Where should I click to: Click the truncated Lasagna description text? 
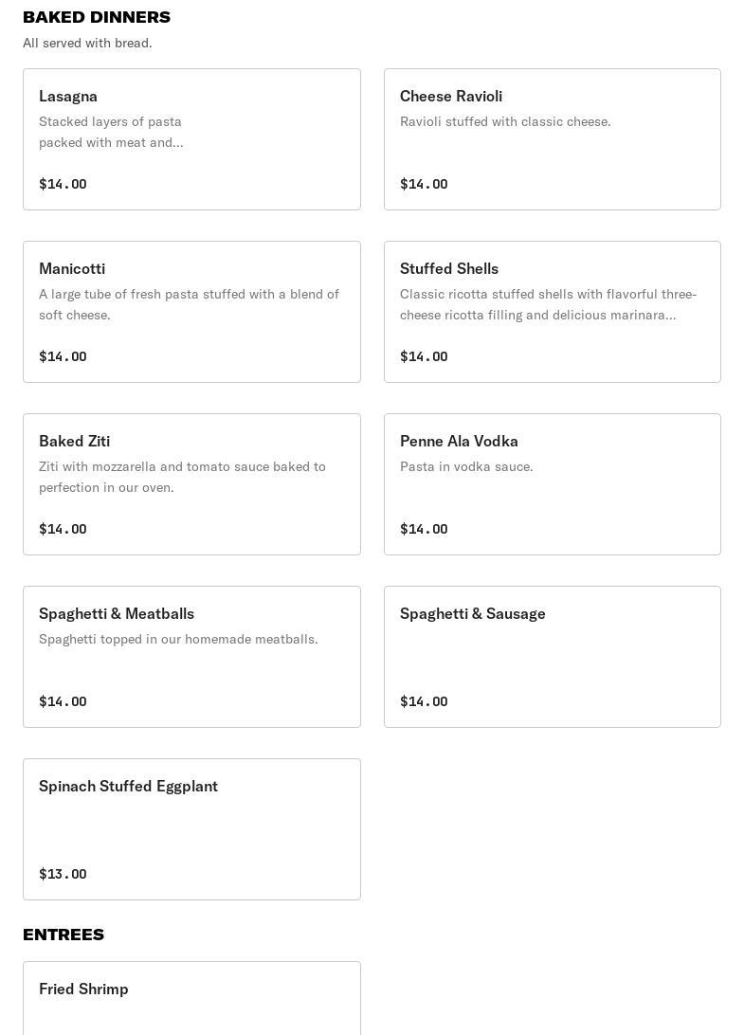111,132
